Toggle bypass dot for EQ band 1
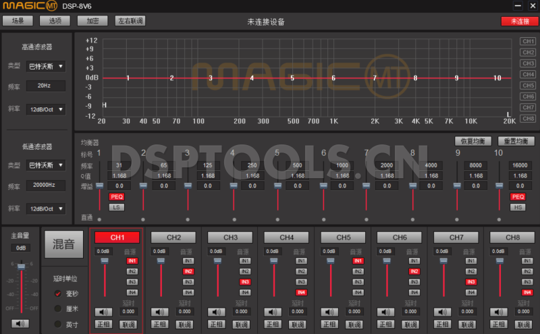 (x=99, y=219)
